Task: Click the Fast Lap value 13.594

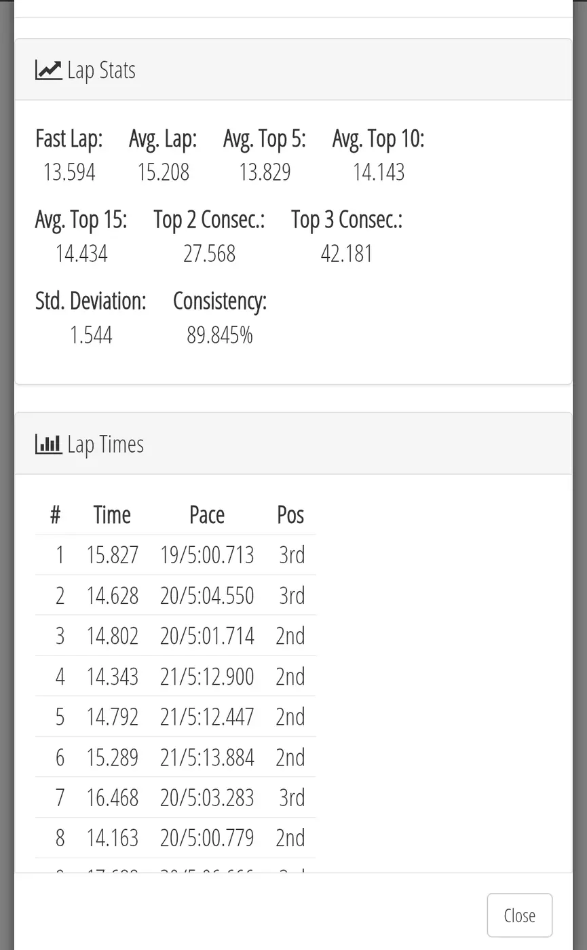Action: 69,172
